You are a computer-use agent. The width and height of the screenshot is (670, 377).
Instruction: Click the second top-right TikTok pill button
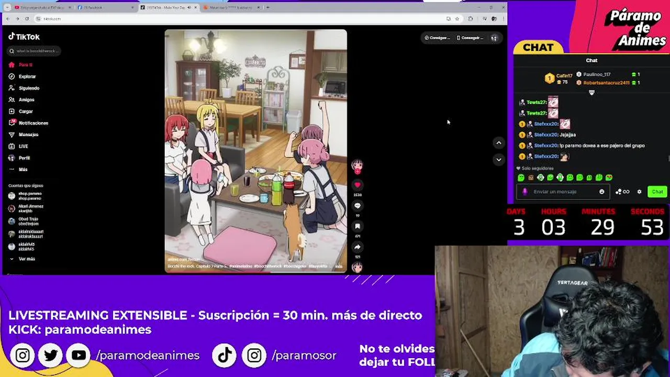pos(470,38)
